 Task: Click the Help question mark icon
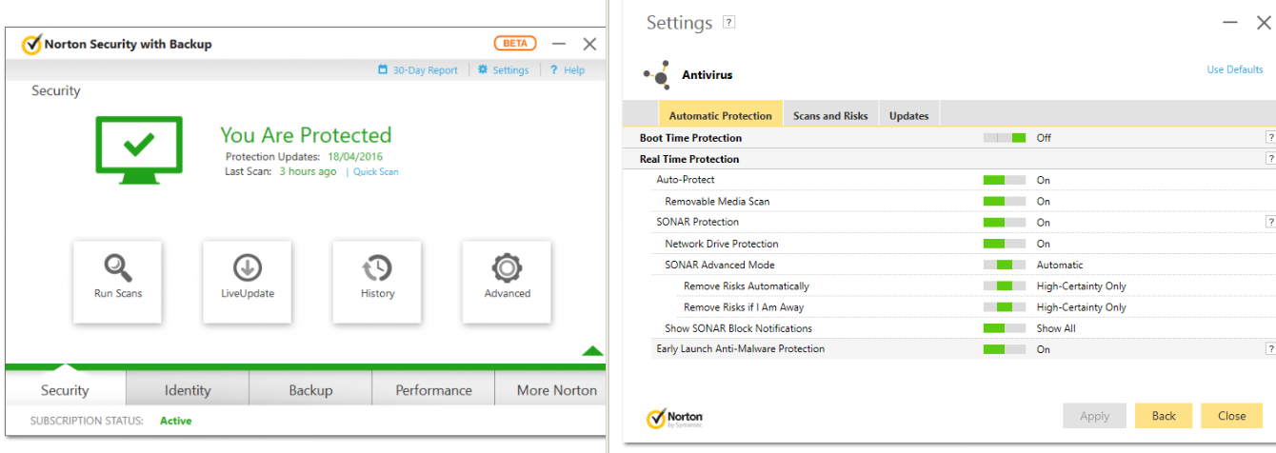click(553, 69)
